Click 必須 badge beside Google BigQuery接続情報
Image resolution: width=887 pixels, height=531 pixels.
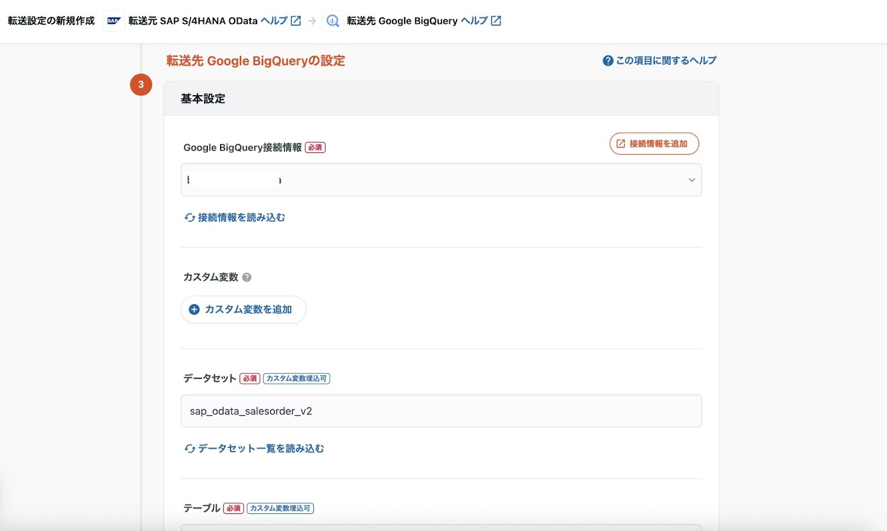click(x=315, y=147)
